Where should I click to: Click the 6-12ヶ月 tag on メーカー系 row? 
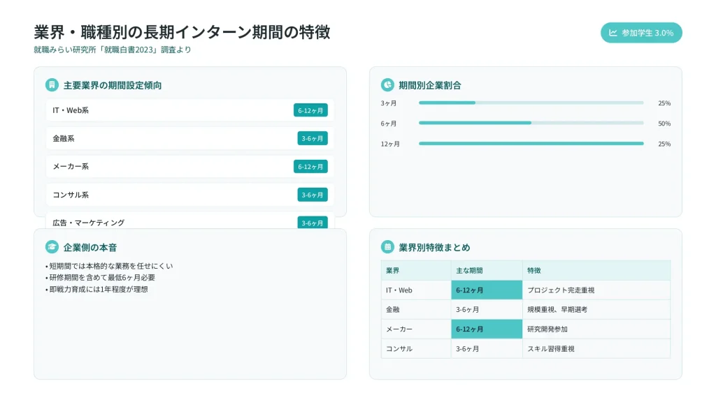click(310, 167)
